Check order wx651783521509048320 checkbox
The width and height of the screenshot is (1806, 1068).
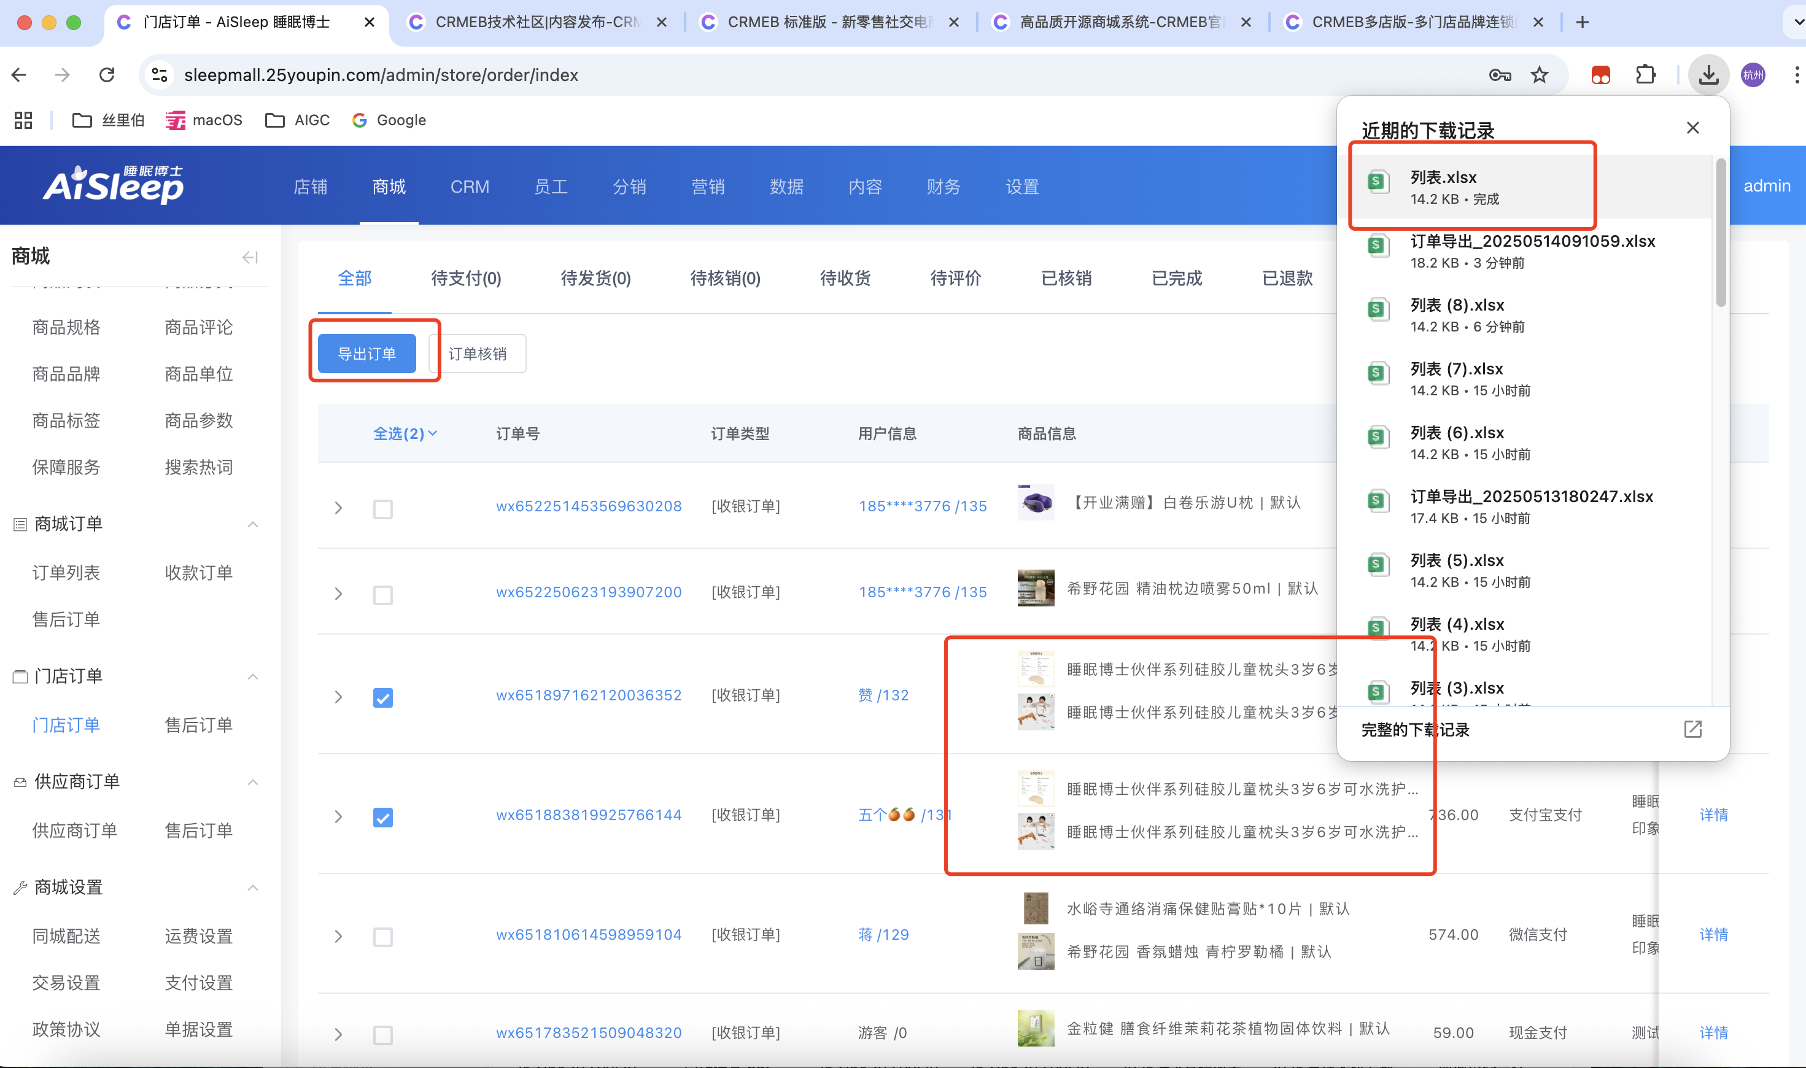pyautogui.click(x=383, y=1035)
